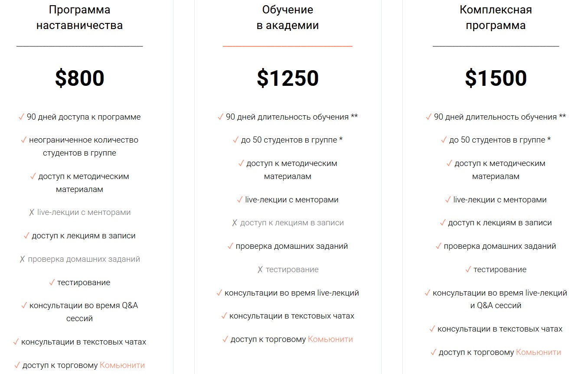Click the $800 price
This screenshot has width=575, height=374.
(x=80, y=78)
